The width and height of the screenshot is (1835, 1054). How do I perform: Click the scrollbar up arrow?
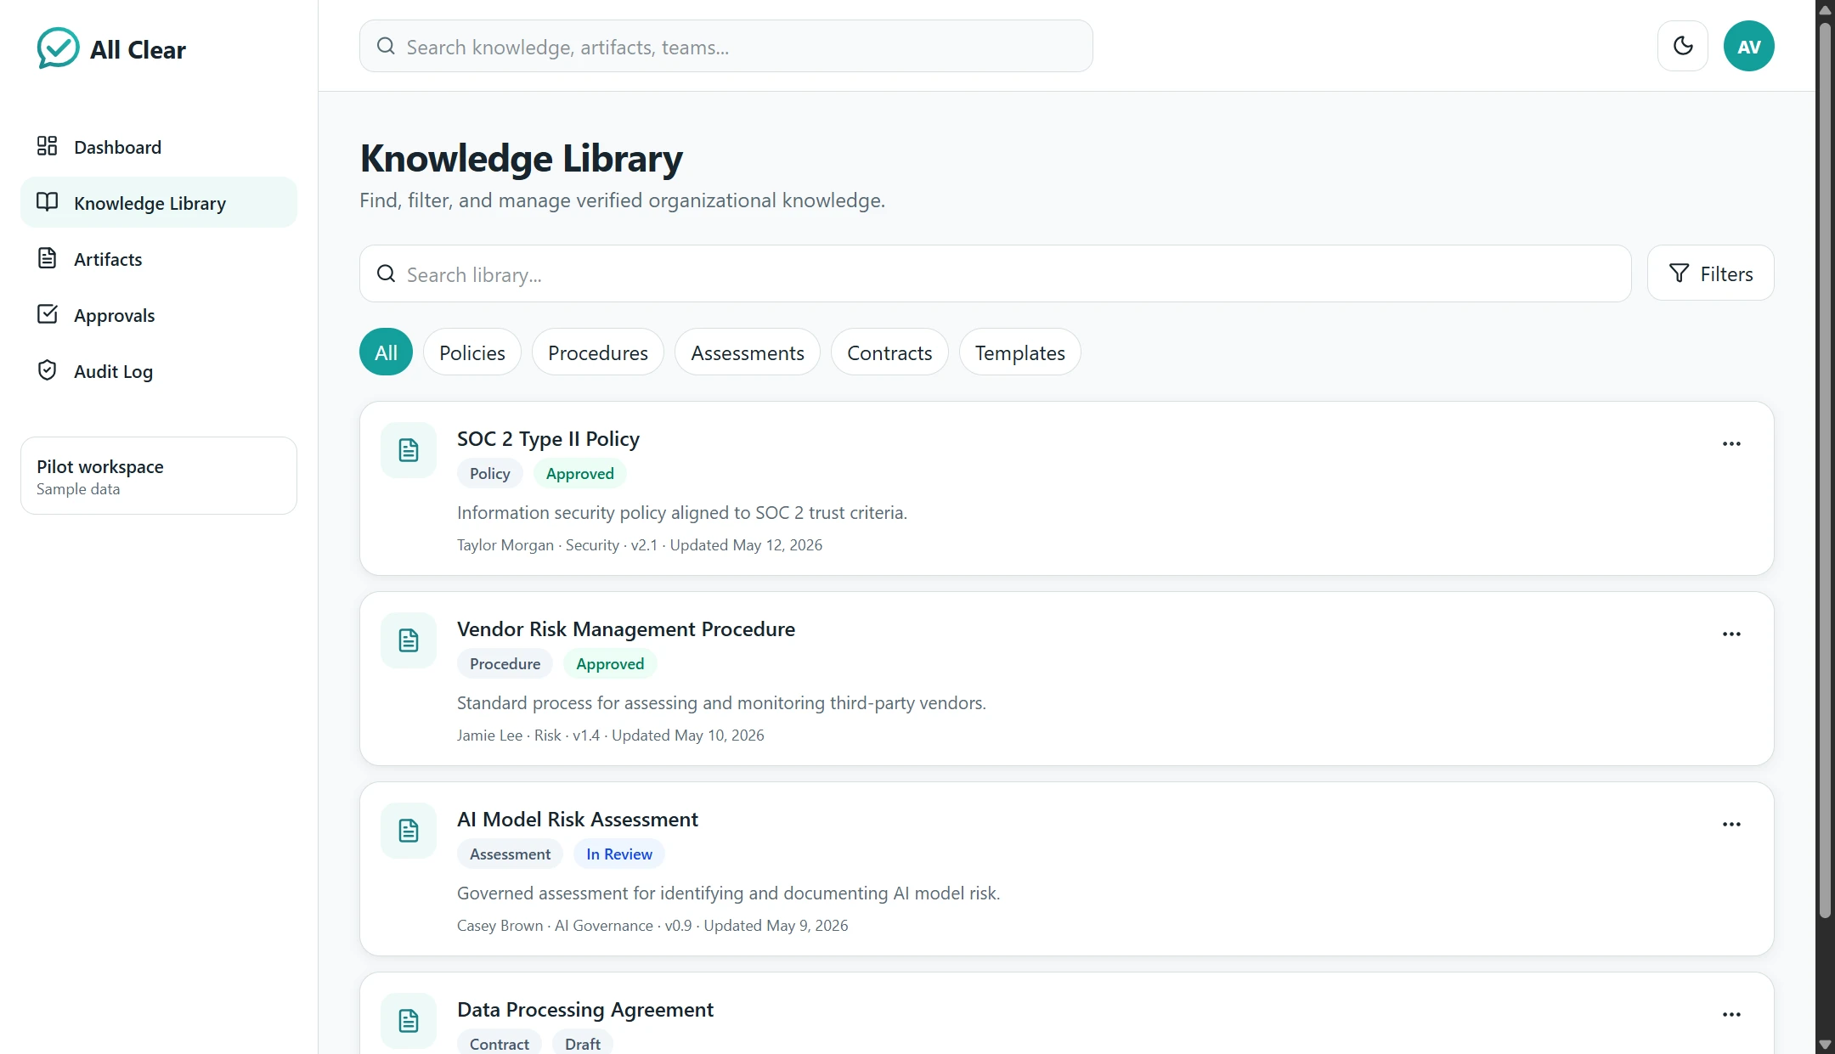(1825, 10)
